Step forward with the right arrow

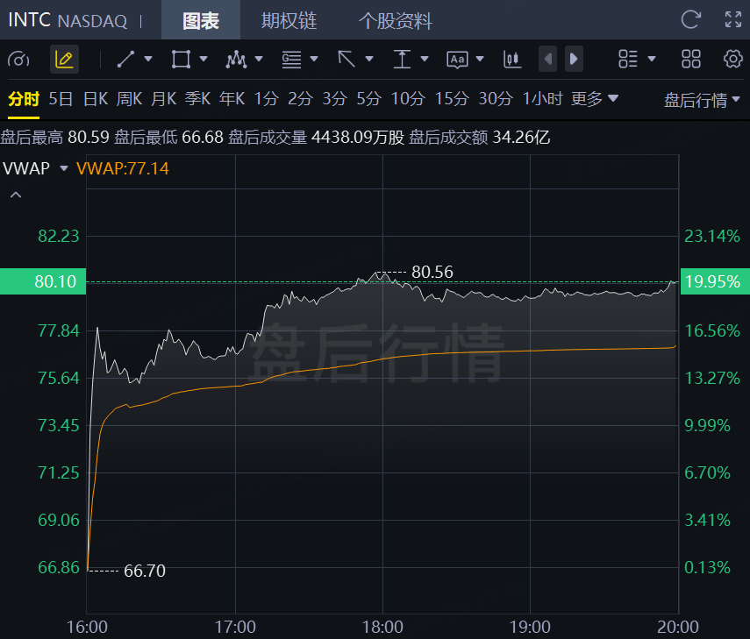(574, 60)
